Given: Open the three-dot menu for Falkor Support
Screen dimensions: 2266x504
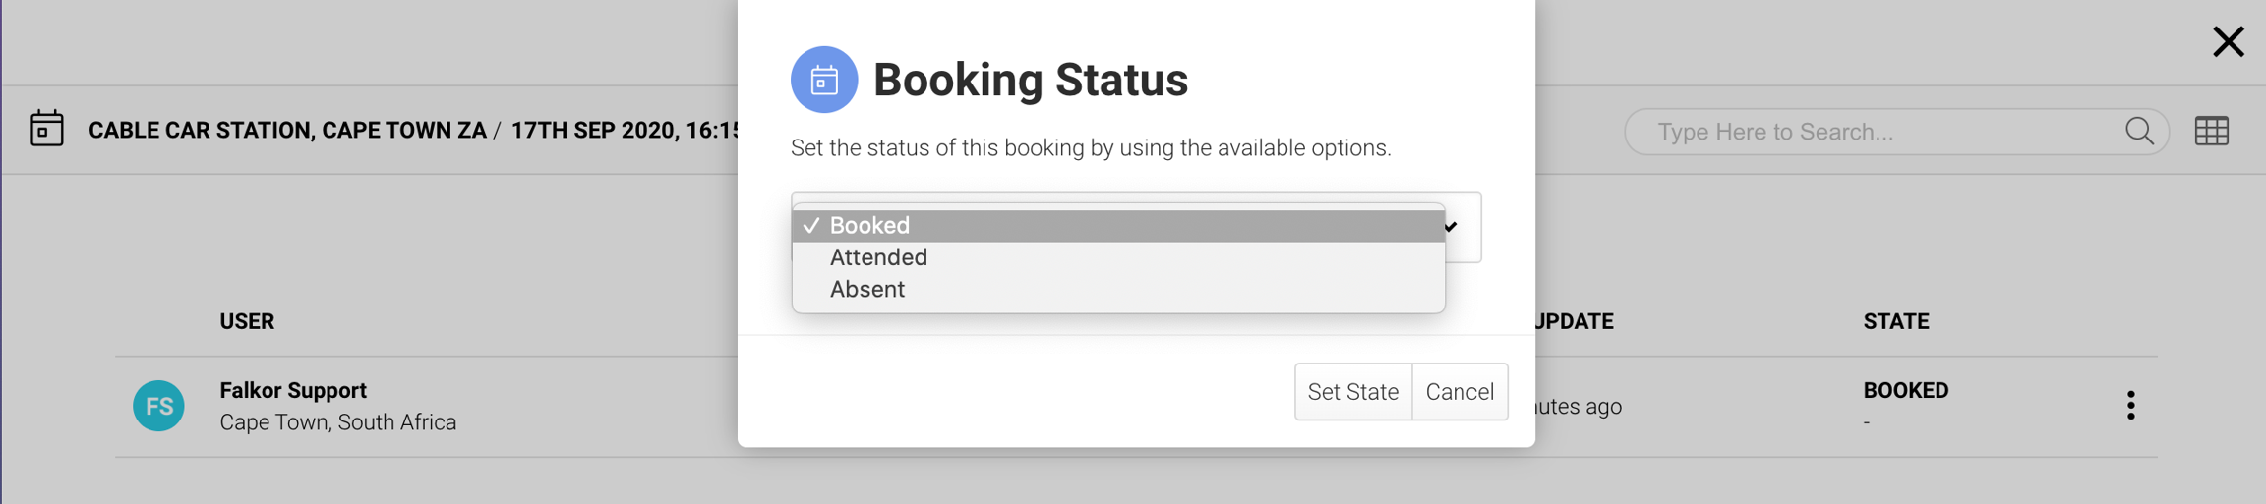Looking at the screenshot, I should coord(2130,405).
